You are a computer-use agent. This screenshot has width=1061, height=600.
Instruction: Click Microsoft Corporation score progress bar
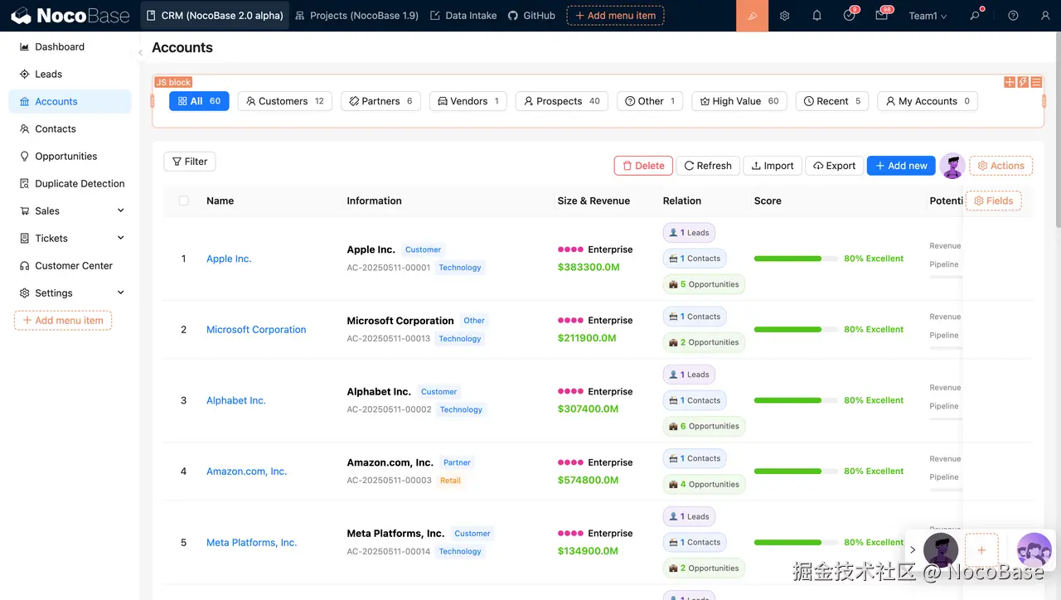pos(796,329)
